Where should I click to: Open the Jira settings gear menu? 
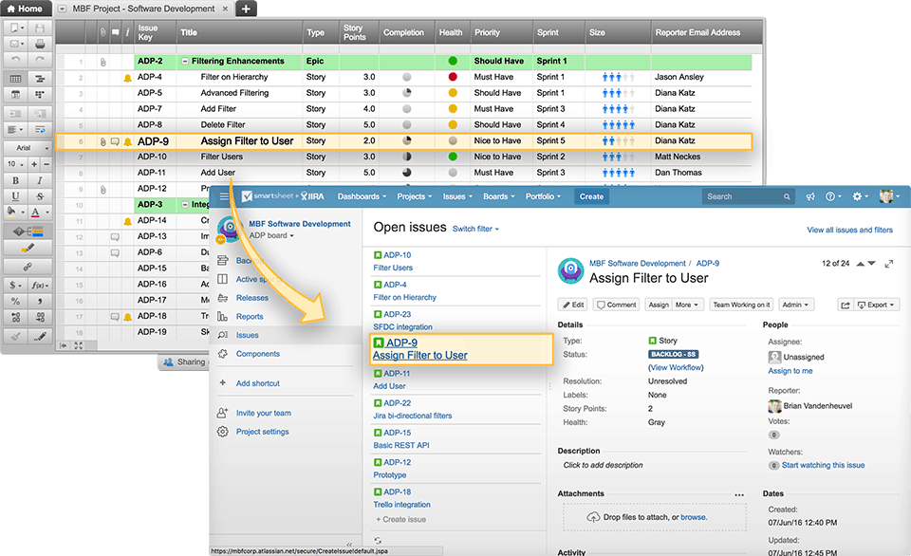coord(857,196)
